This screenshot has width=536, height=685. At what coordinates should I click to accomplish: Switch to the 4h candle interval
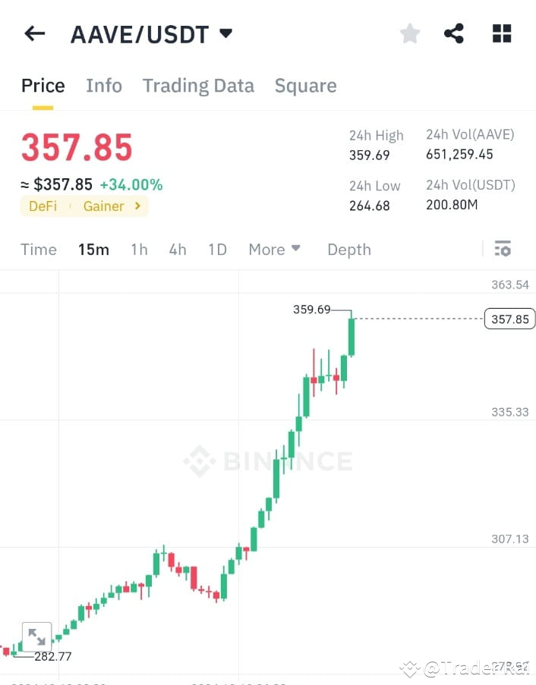[x=177, y=249]
